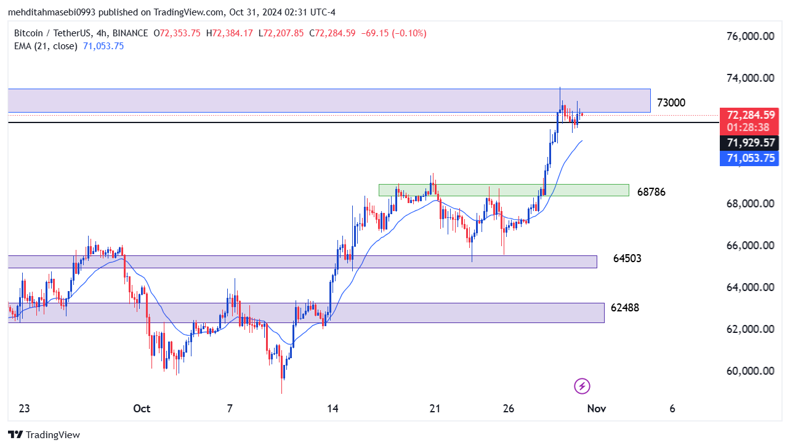This screenshot has height=448, width=790.
Task: Click the 26 date label on time axis
Action: pos(509,409)
